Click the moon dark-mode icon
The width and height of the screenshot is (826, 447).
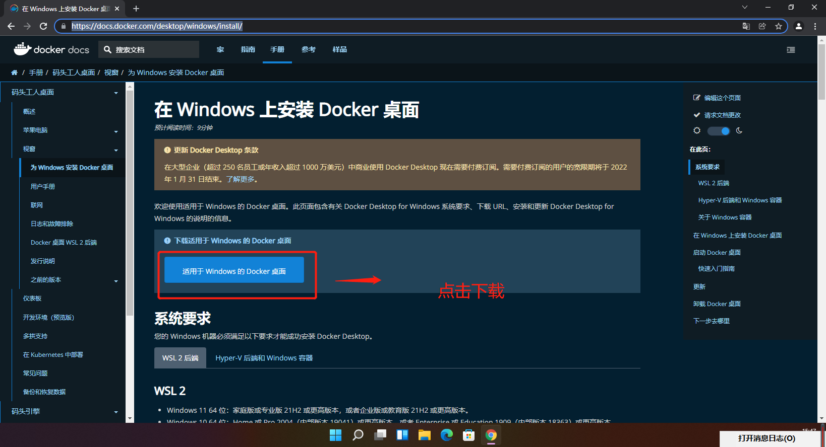[x=739, y=131]
